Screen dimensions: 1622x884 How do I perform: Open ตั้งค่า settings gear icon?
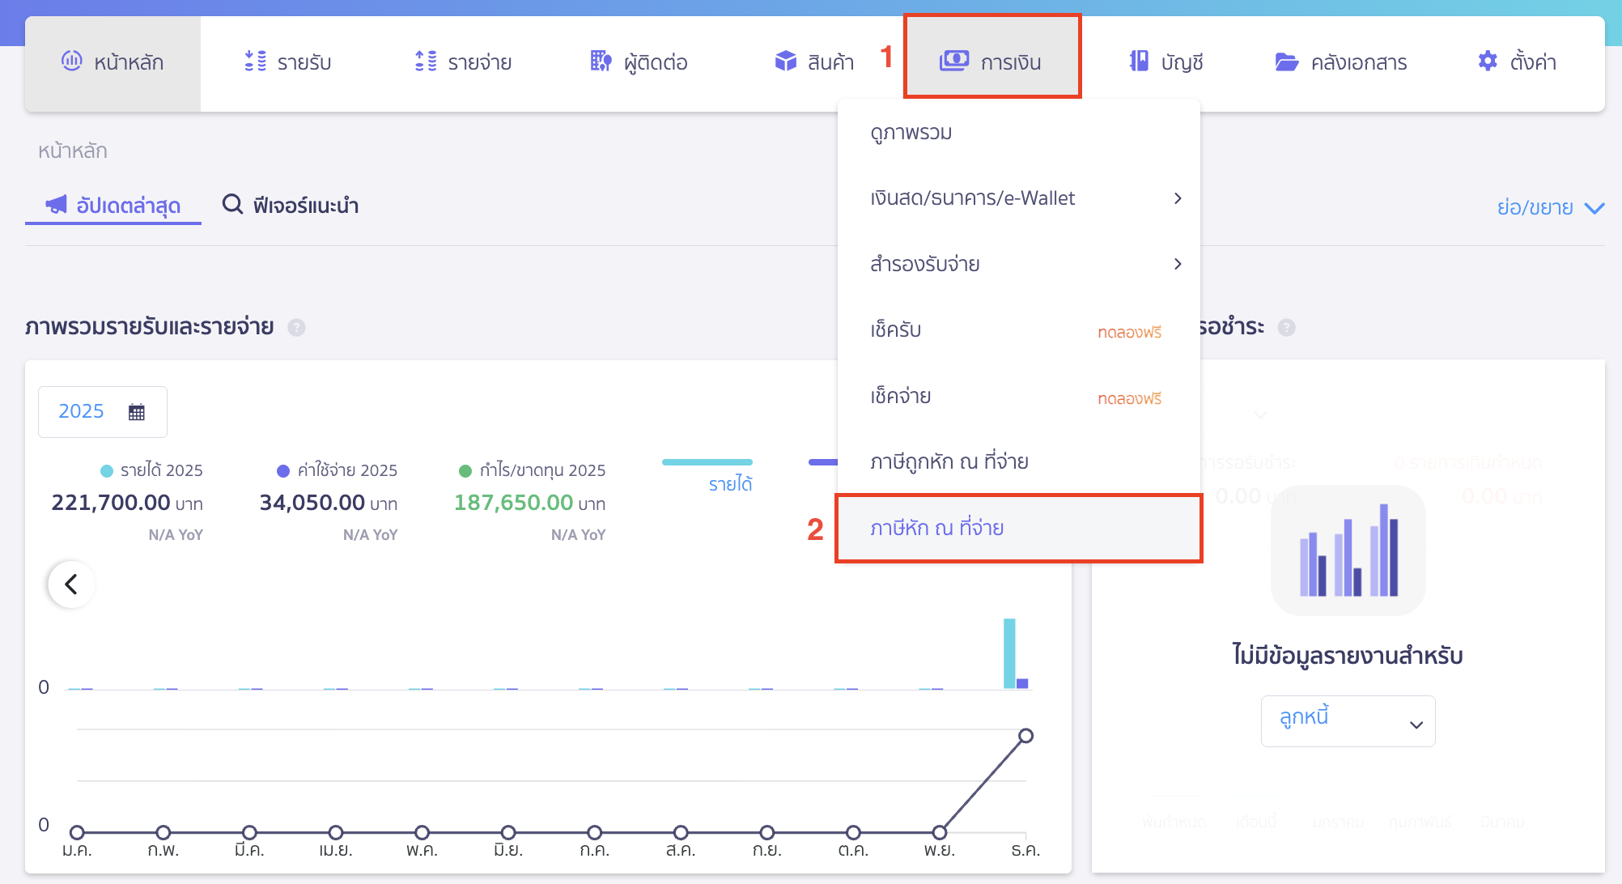tap(1487, 61)
